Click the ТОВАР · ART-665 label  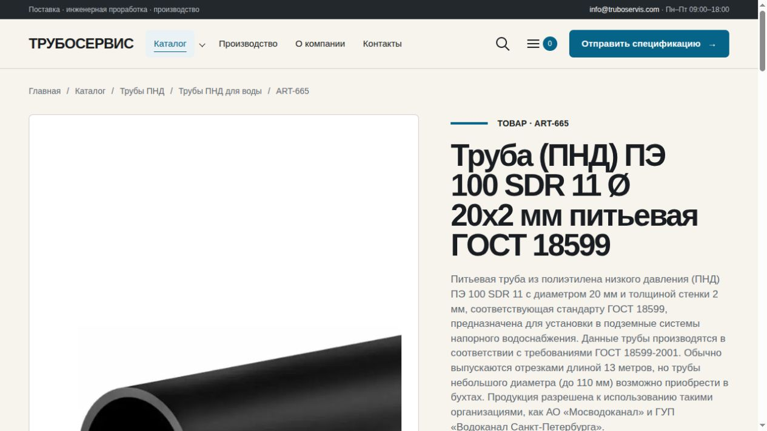pyautogui.click(x=533, y=123)
